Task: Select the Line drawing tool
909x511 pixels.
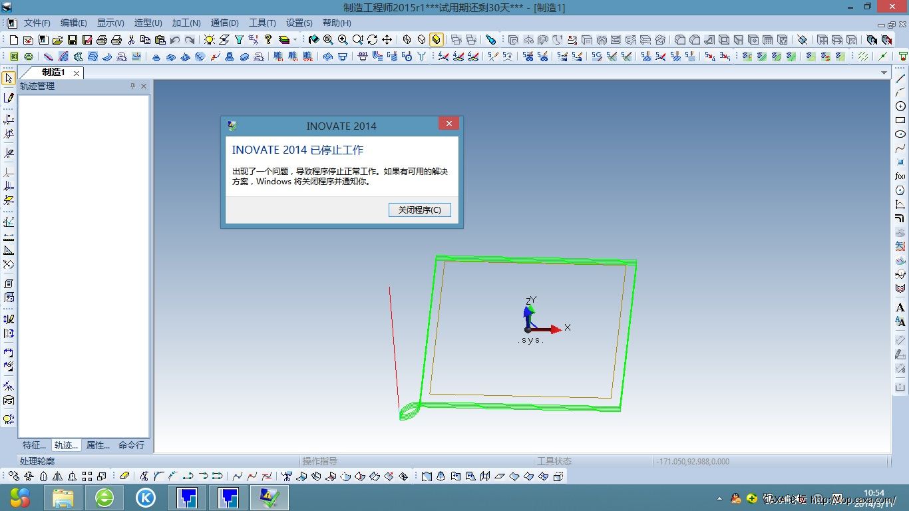Action: tap(900, 79)
